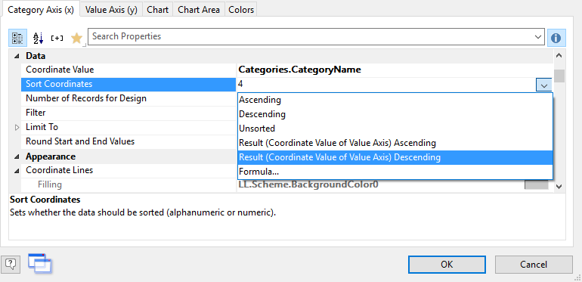The width and height of the screenshot is (582, 282).
Task: Select Round Start and End Values row
Action: click(128, 141)
